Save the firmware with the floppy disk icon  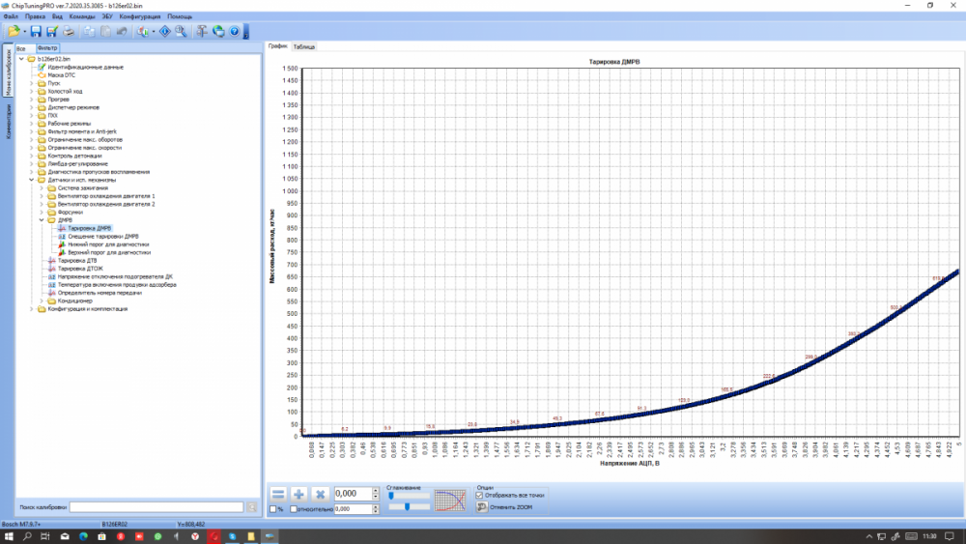point(36,32)
